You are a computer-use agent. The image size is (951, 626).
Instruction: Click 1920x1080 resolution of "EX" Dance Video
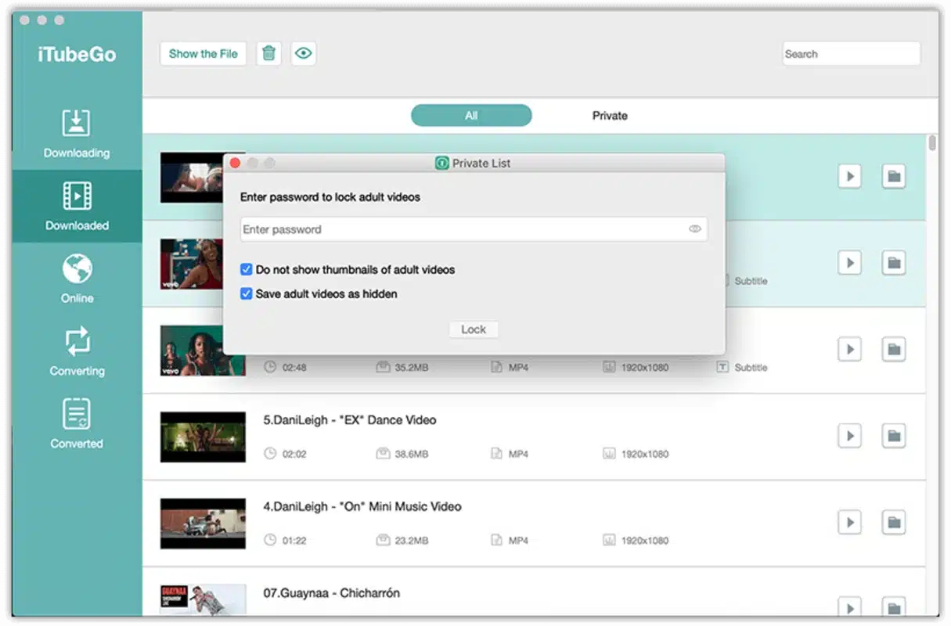645,454
